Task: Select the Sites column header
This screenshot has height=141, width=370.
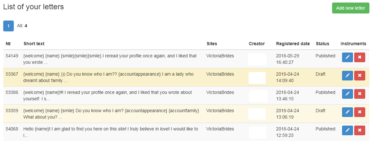Action: coord(212,44)
